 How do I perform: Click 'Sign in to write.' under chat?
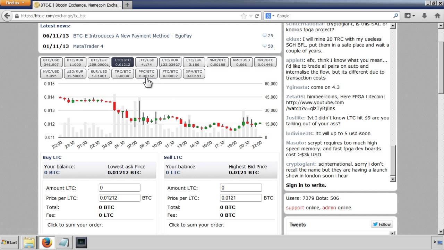306,185
